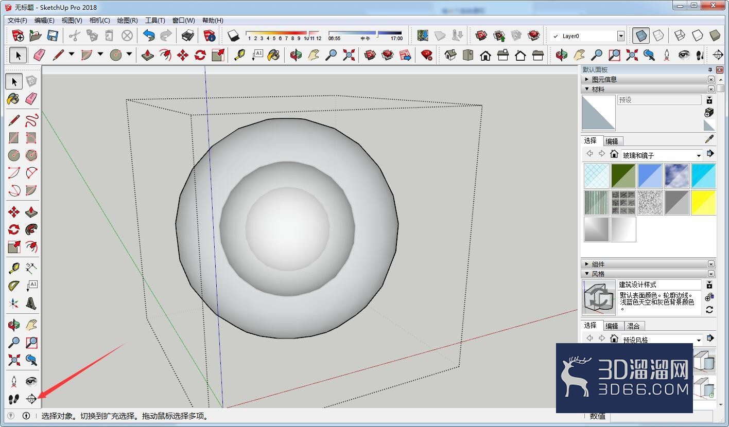Enable Wireframe face style
The width and height of the screenshot is (729, 427).
pos(680,35)
